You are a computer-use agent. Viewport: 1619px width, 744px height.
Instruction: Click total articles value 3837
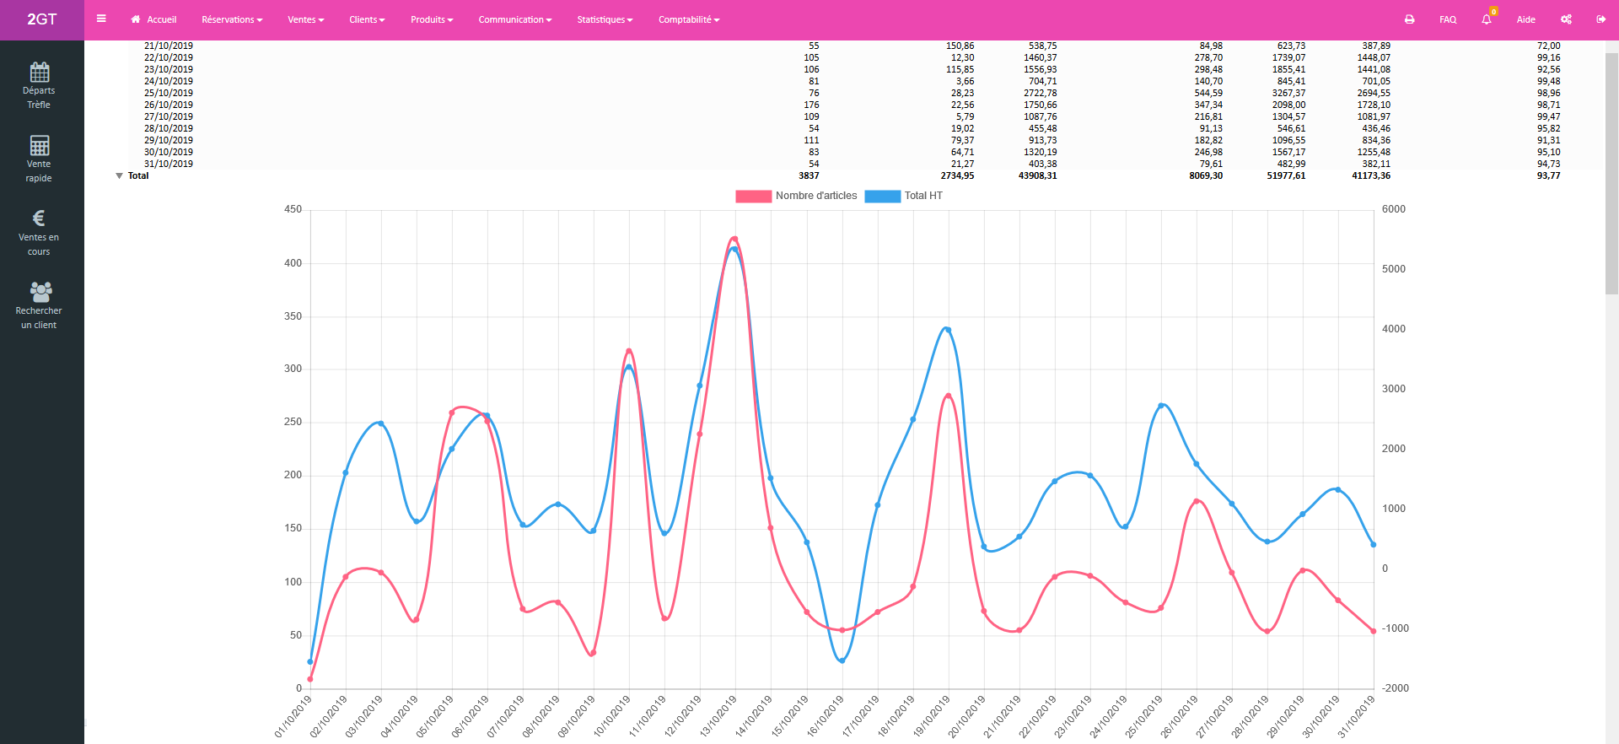pos(809,175)
